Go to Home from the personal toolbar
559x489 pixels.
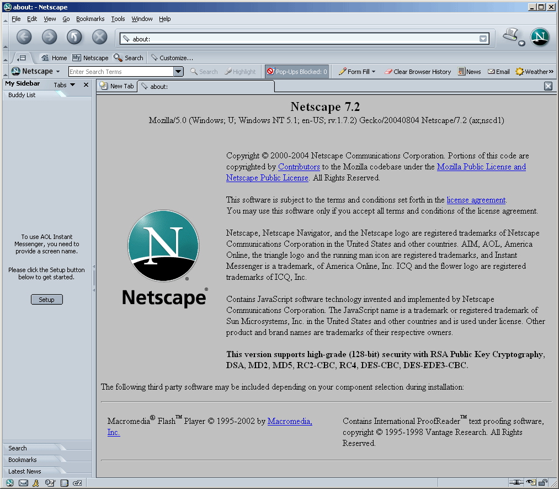(54, 58)
